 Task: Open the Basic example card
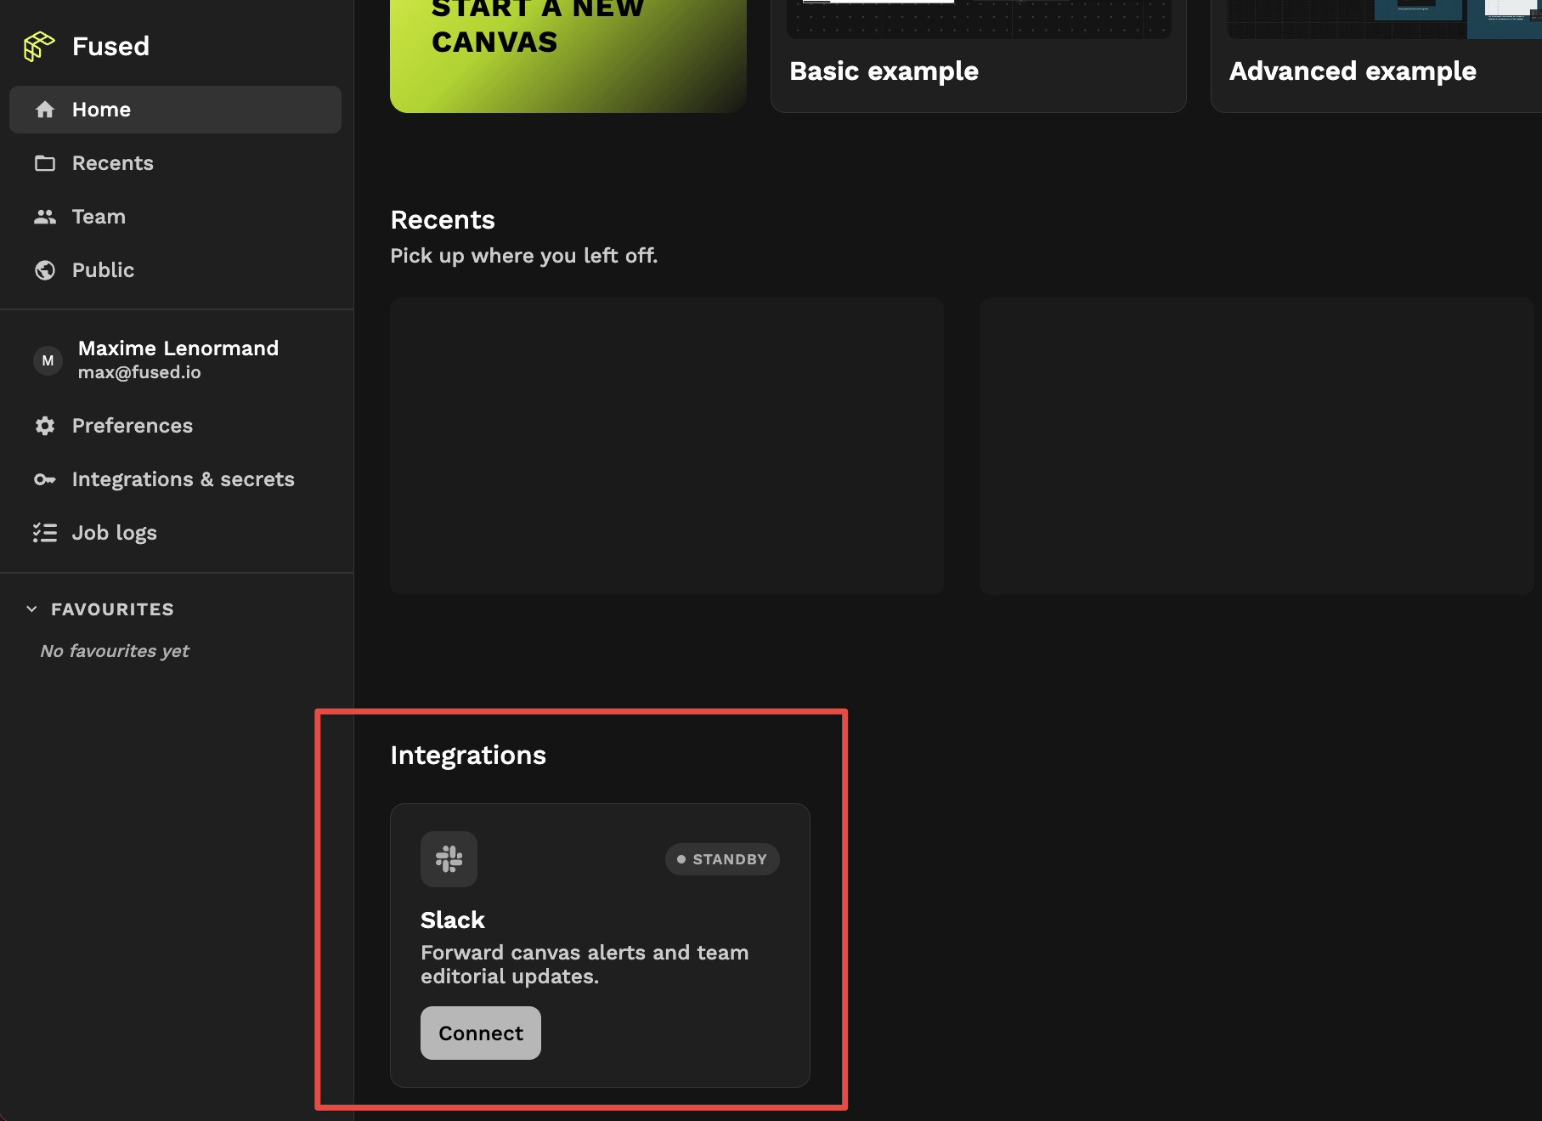tap(977, 59)
